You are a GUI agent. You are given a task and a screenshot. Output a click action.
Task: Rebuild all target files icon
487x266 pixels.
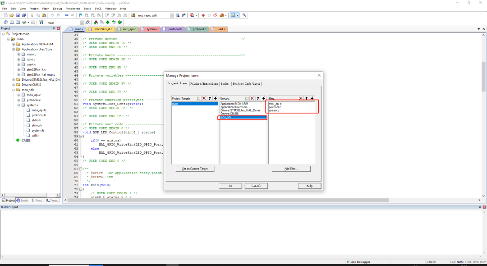click(x=18, y=23)
